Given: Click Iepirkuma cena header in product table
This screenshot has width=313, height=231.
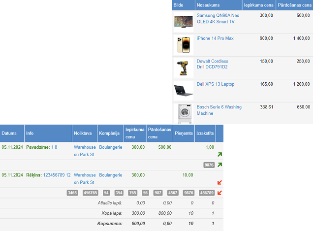Looking at the screenshot, I should click(x=259, y=5).
